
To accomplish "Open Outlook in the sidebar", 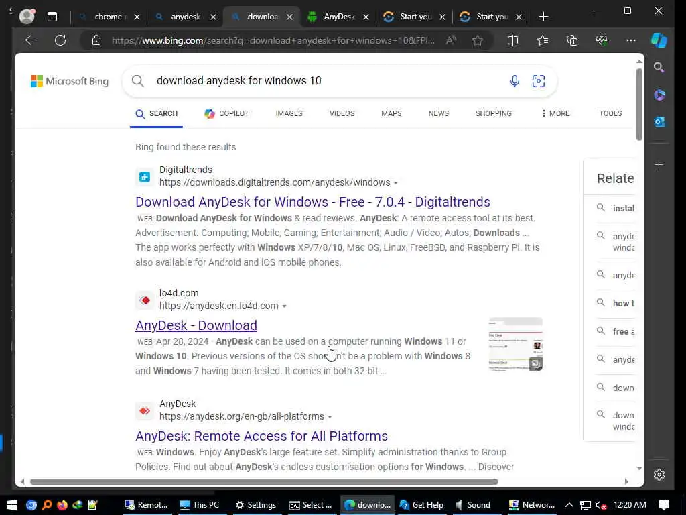I will pos(659,122).
